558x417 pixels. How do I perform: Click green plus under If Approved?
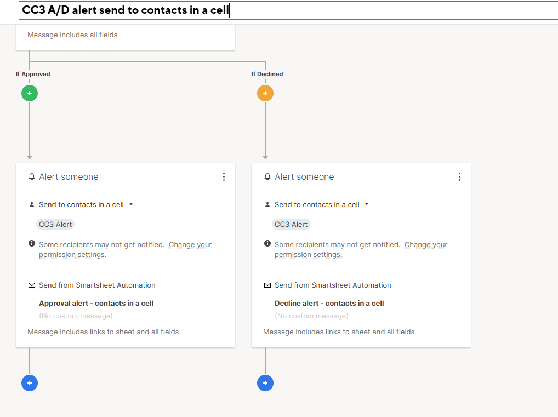pyautogui.click(x=30, y=93)
